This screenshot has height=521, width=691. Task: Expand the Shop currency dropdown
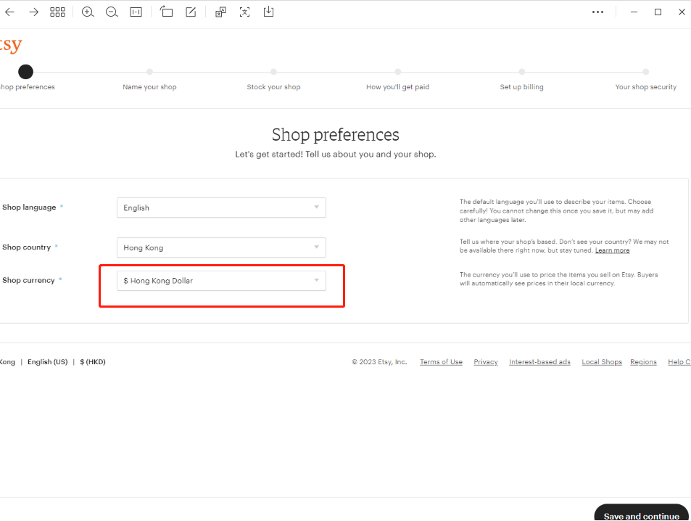[221, 281]
